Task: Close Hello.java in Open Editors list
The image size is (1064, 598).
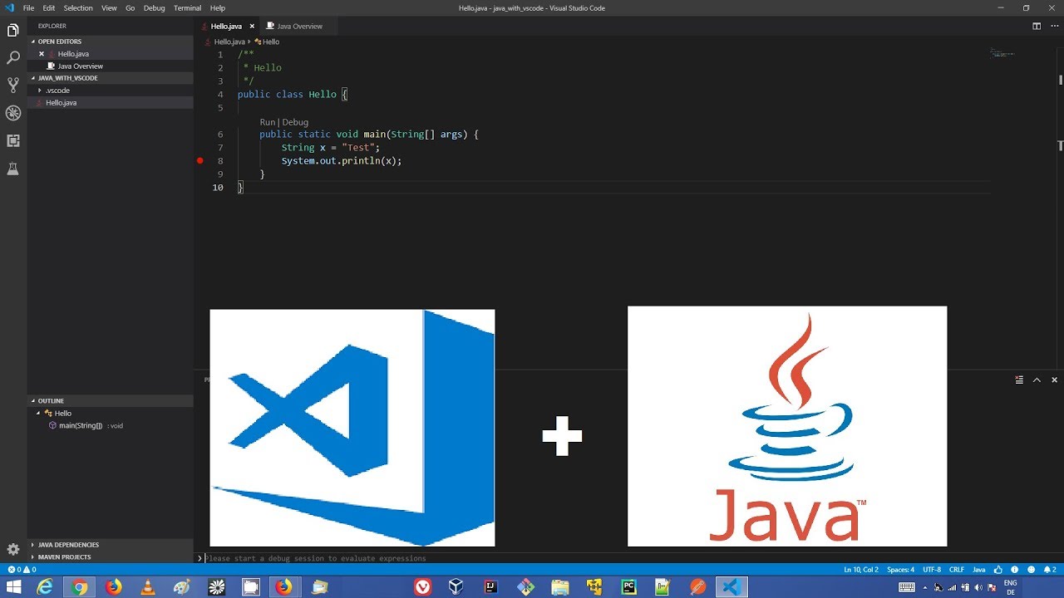Action: coord(42,54)
